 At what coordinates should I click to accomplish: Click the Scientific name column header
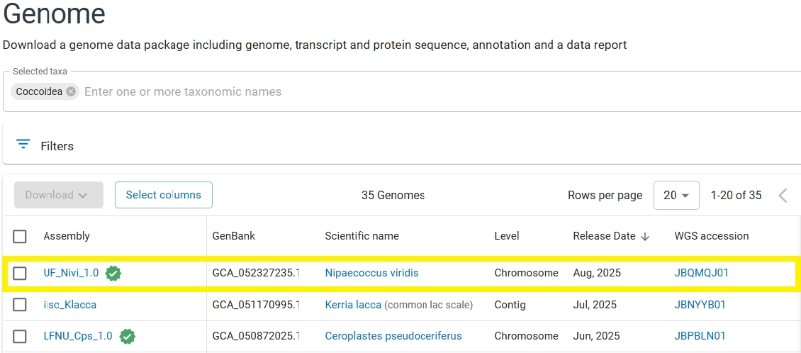pos(362,236)
